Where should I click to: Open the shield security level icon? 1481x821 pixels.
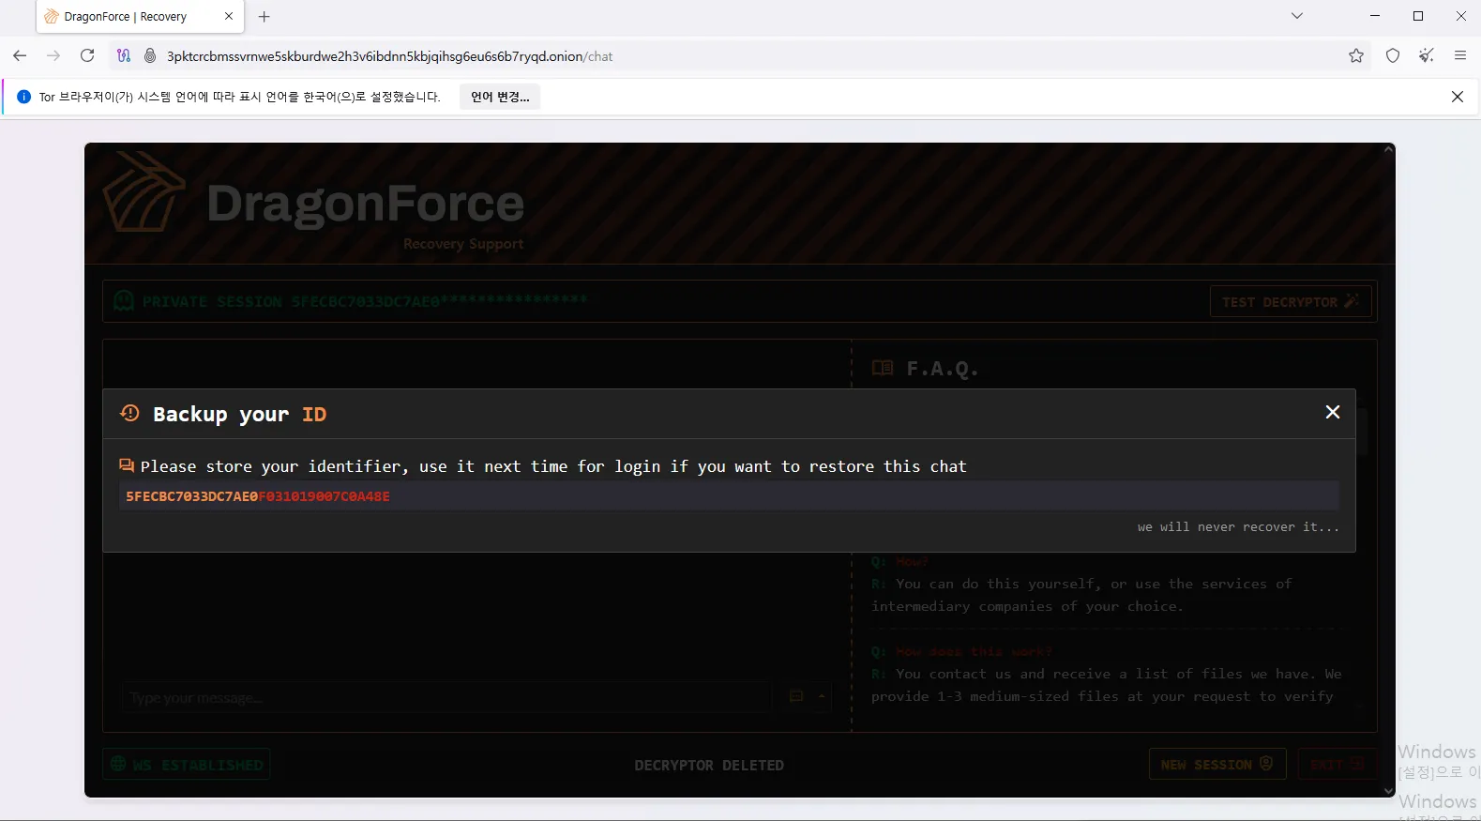coord(1393,55)
